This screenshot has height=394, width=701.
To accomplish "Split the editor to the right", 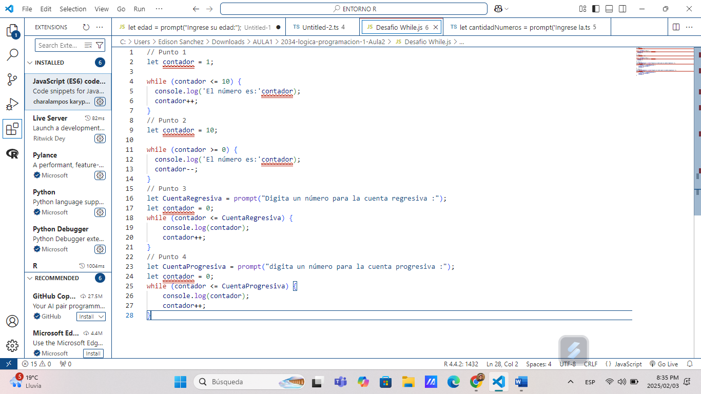I will pyautogui.click(x=676, y=27).
